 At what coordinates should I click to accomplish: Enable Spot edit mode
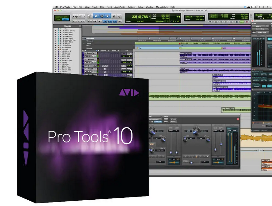point(65,17)
